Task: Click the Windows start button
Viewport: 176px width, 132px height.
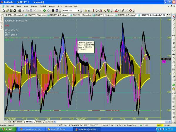Action: click(8, 129)
